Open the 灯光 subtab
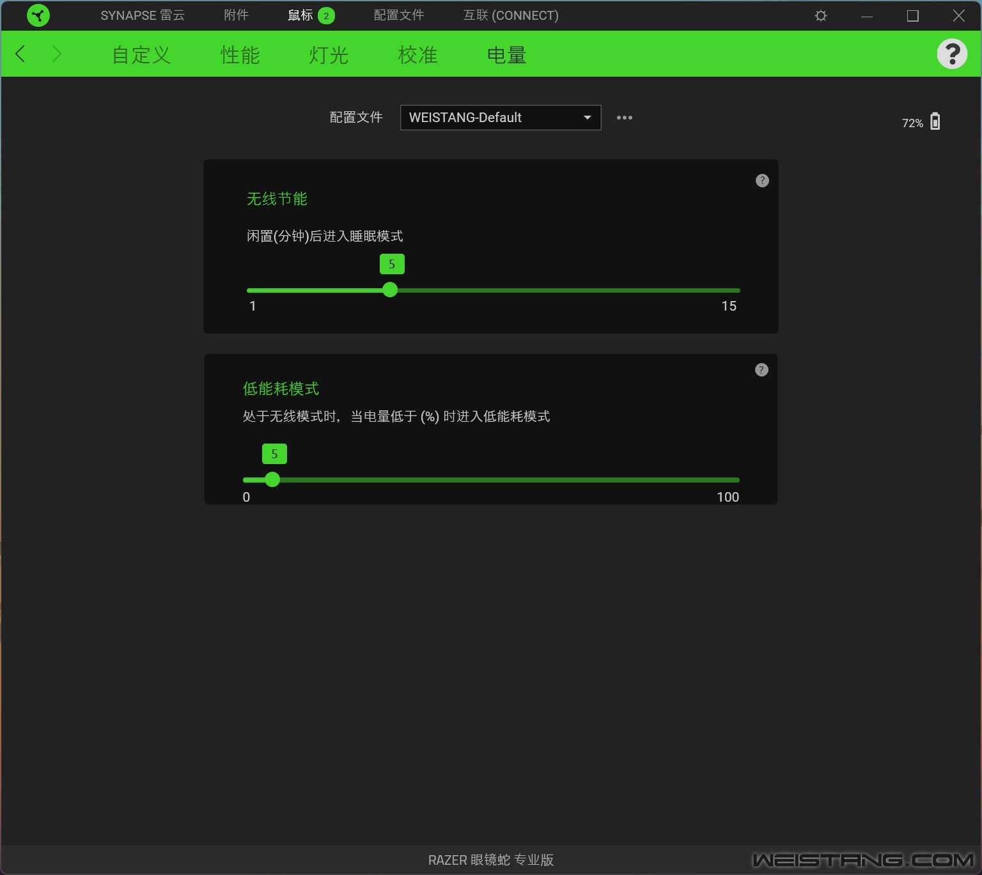The image size is (982, 875). click(329, 55)
